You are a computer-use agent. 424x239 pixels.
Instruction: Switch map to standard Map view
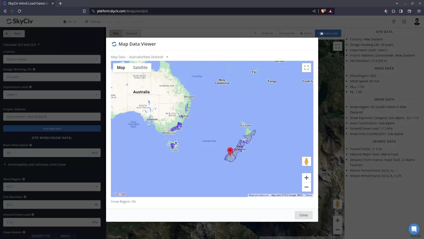pos(121,68)
